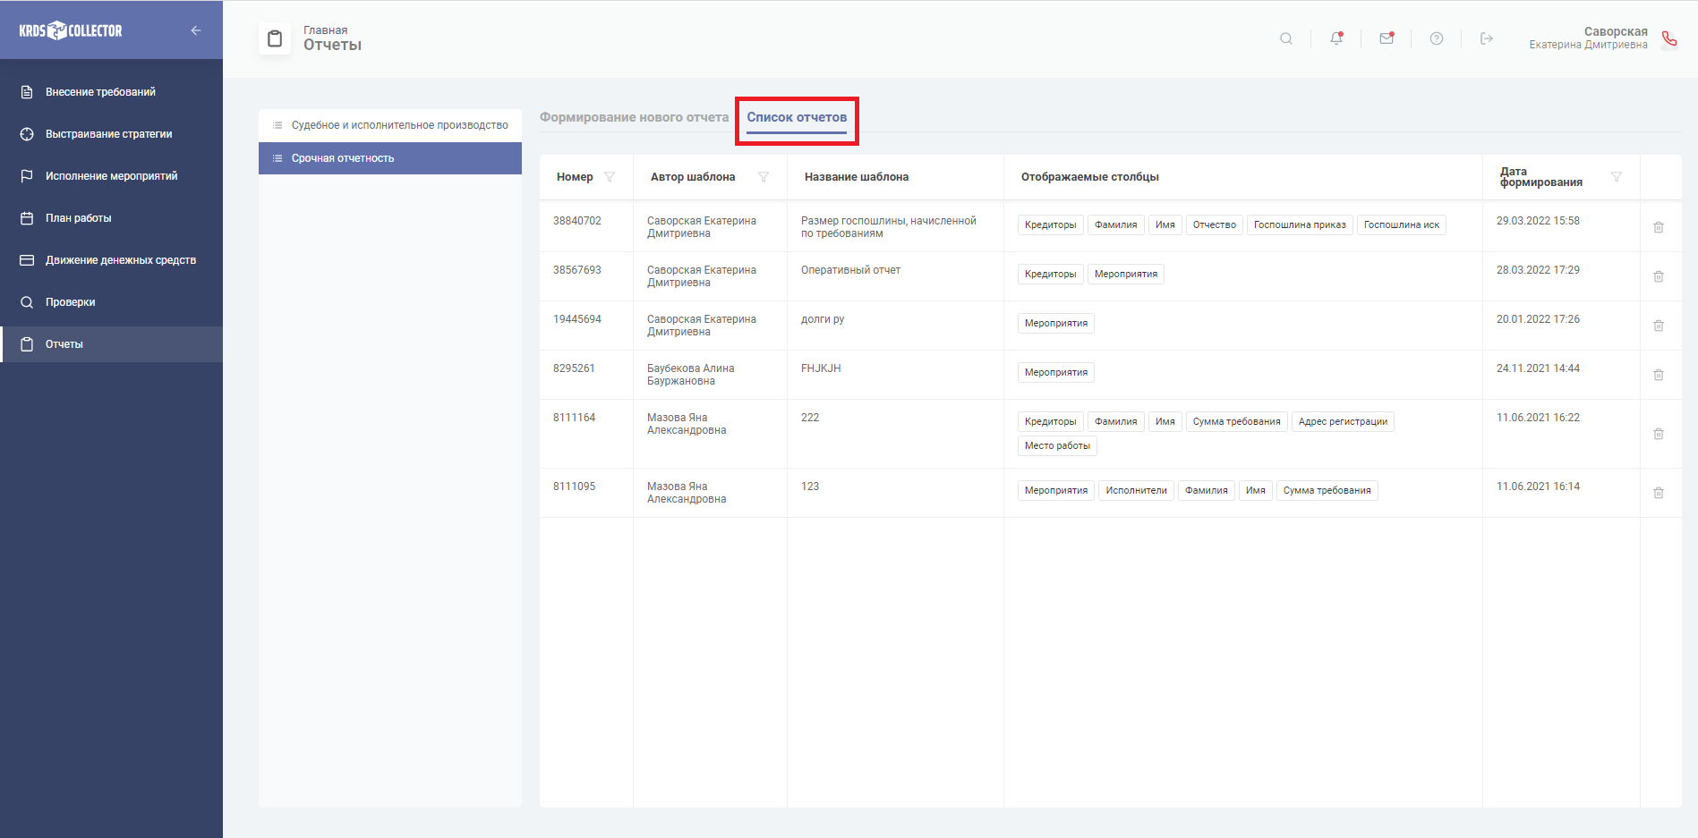Switch to Формирование нового отчета tab
1698x838 pixels.
click(x=634, y=117)
